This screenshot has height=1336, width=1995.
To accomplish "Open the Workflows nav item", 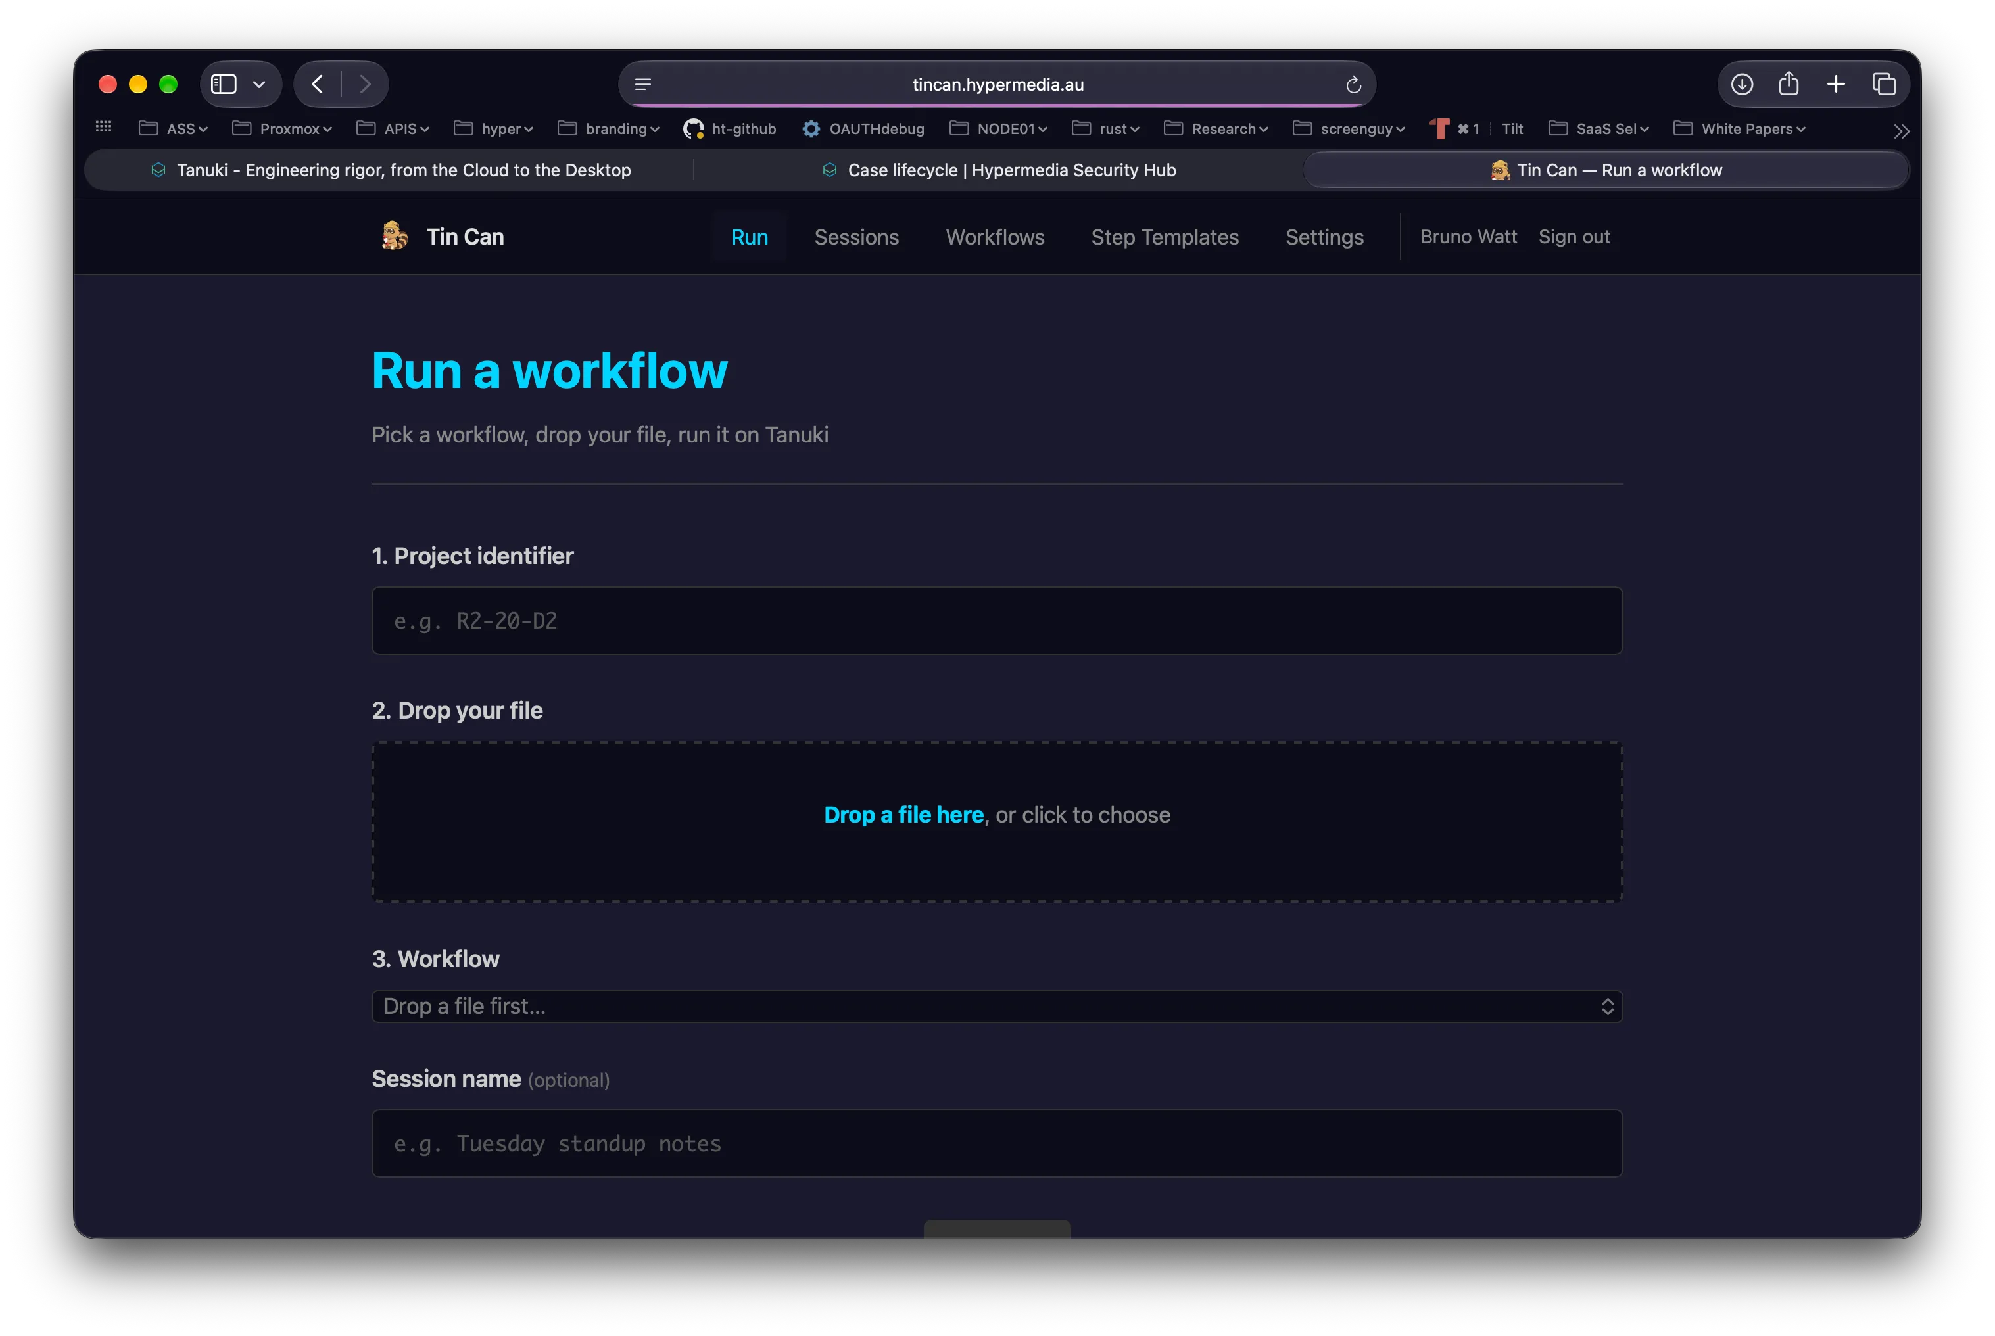I will point(994,237).
